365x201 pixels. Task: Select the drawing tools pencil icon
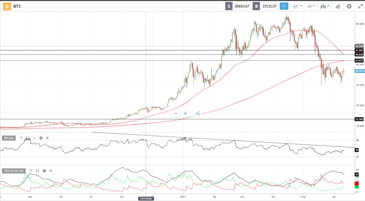click(338, 6)
